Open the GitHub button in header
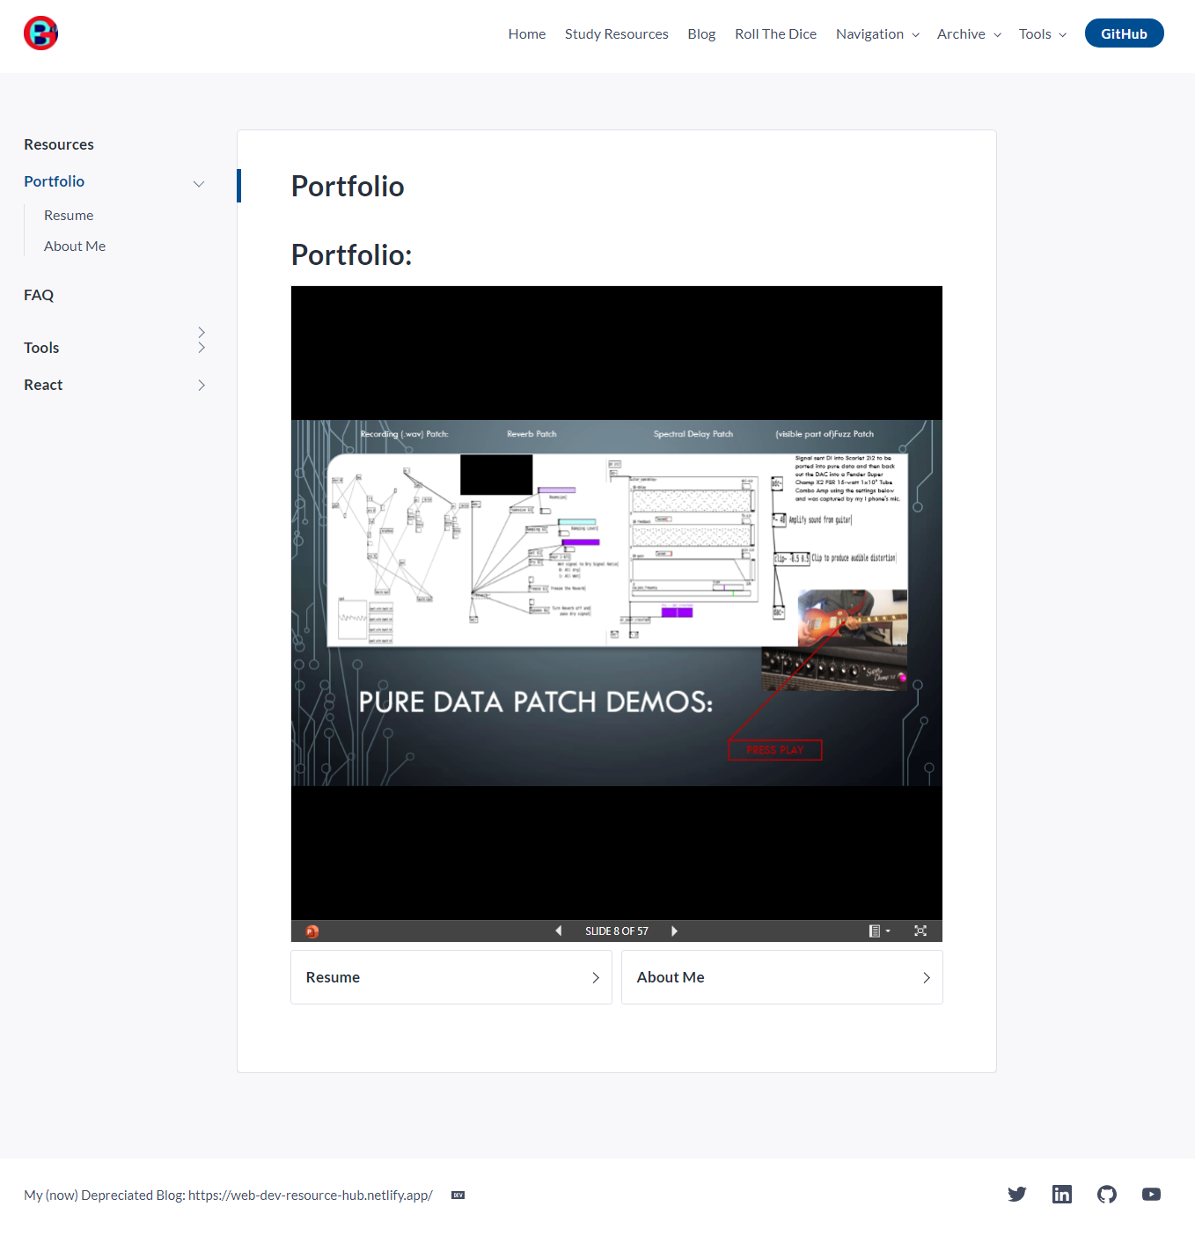The image size is (1195, 1236). (1124, 33)
